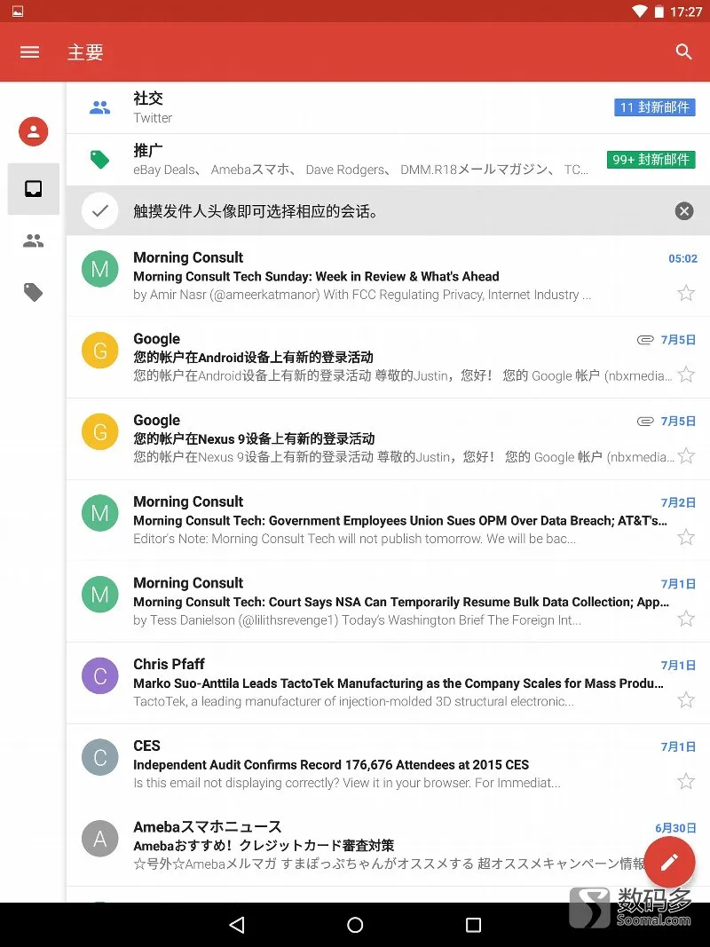Click the attachment icon on Android login email
Image resolution: width=710 pixels, height=947 pixels.
click(x=645, y=339)
